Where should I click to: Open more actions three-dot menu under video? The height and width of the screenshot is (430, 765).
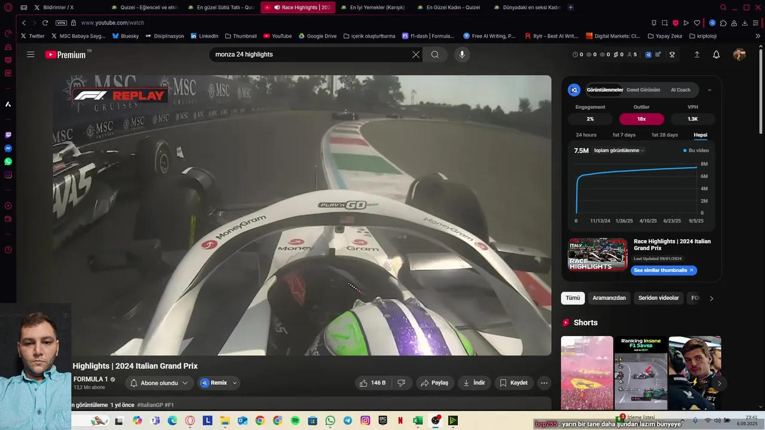click(x=544, y=383)
